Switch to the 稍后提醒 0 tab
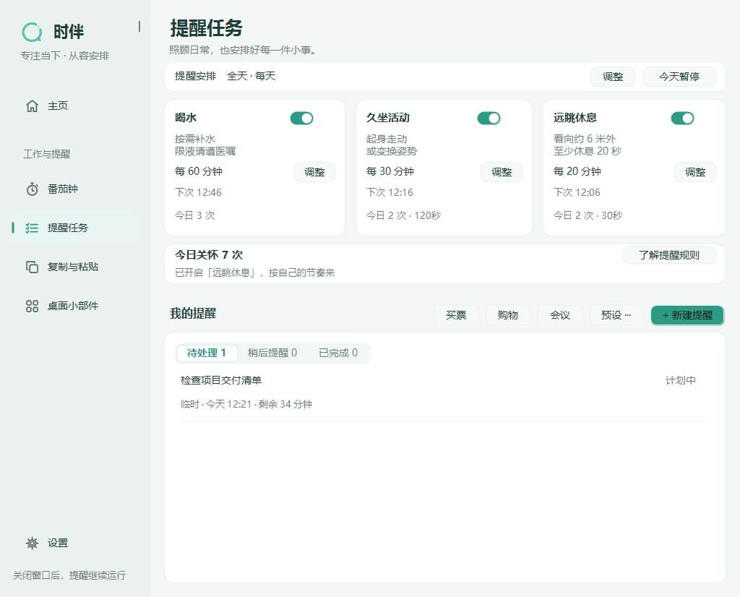Viewport: 740px width, 597px height. (x=272, y=353)
